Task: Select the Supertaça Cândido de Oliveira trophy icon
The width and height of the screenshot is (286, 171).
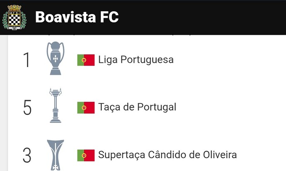Action: 56,155
